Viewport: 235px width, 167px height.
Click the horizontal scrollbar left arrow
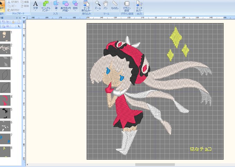click(x=27, y=165)
